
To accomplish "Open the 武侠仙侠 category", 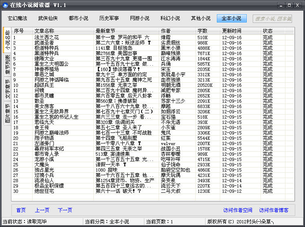I will [48, 18].
